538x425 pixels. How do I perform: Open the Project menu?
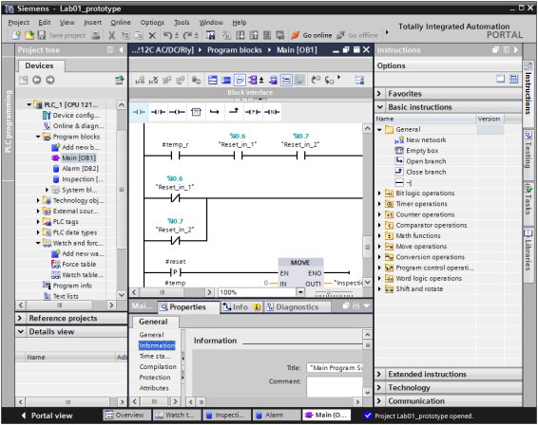(18, 22)
